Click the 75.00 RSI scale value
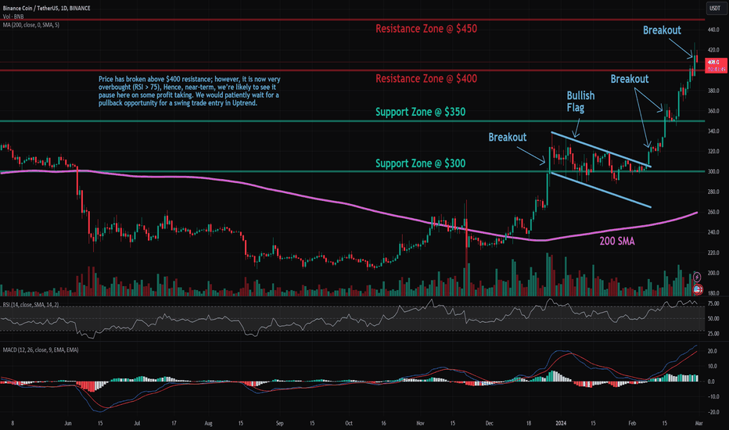 [x=713, y=303]
